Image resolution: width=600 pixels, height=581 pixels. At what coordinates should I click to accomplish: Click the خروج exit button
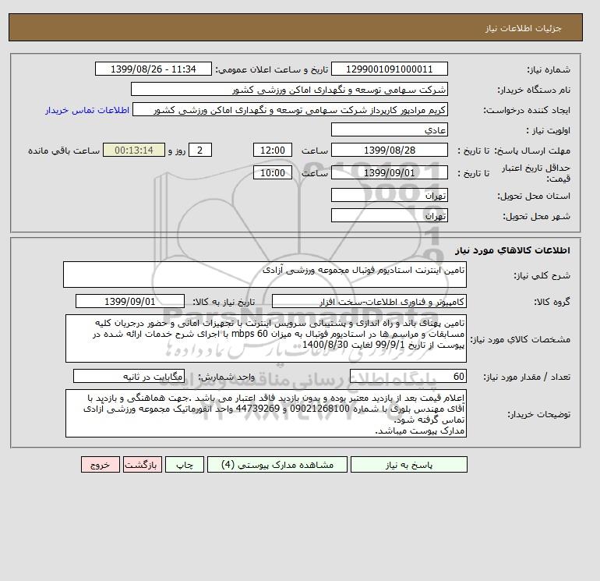pyautogui.click(x=101, y=465)
